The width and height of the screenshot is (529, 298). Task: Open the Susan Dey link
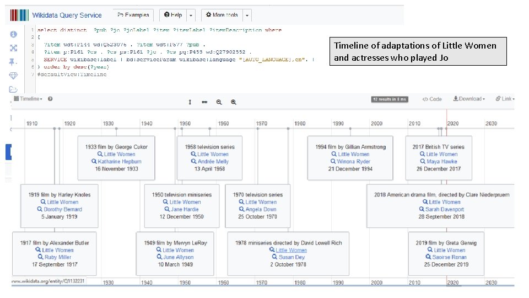click(x=292, y=257)
